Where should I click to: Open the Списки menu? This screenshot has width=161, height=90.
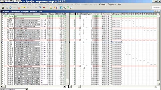[x=13, y=4]
